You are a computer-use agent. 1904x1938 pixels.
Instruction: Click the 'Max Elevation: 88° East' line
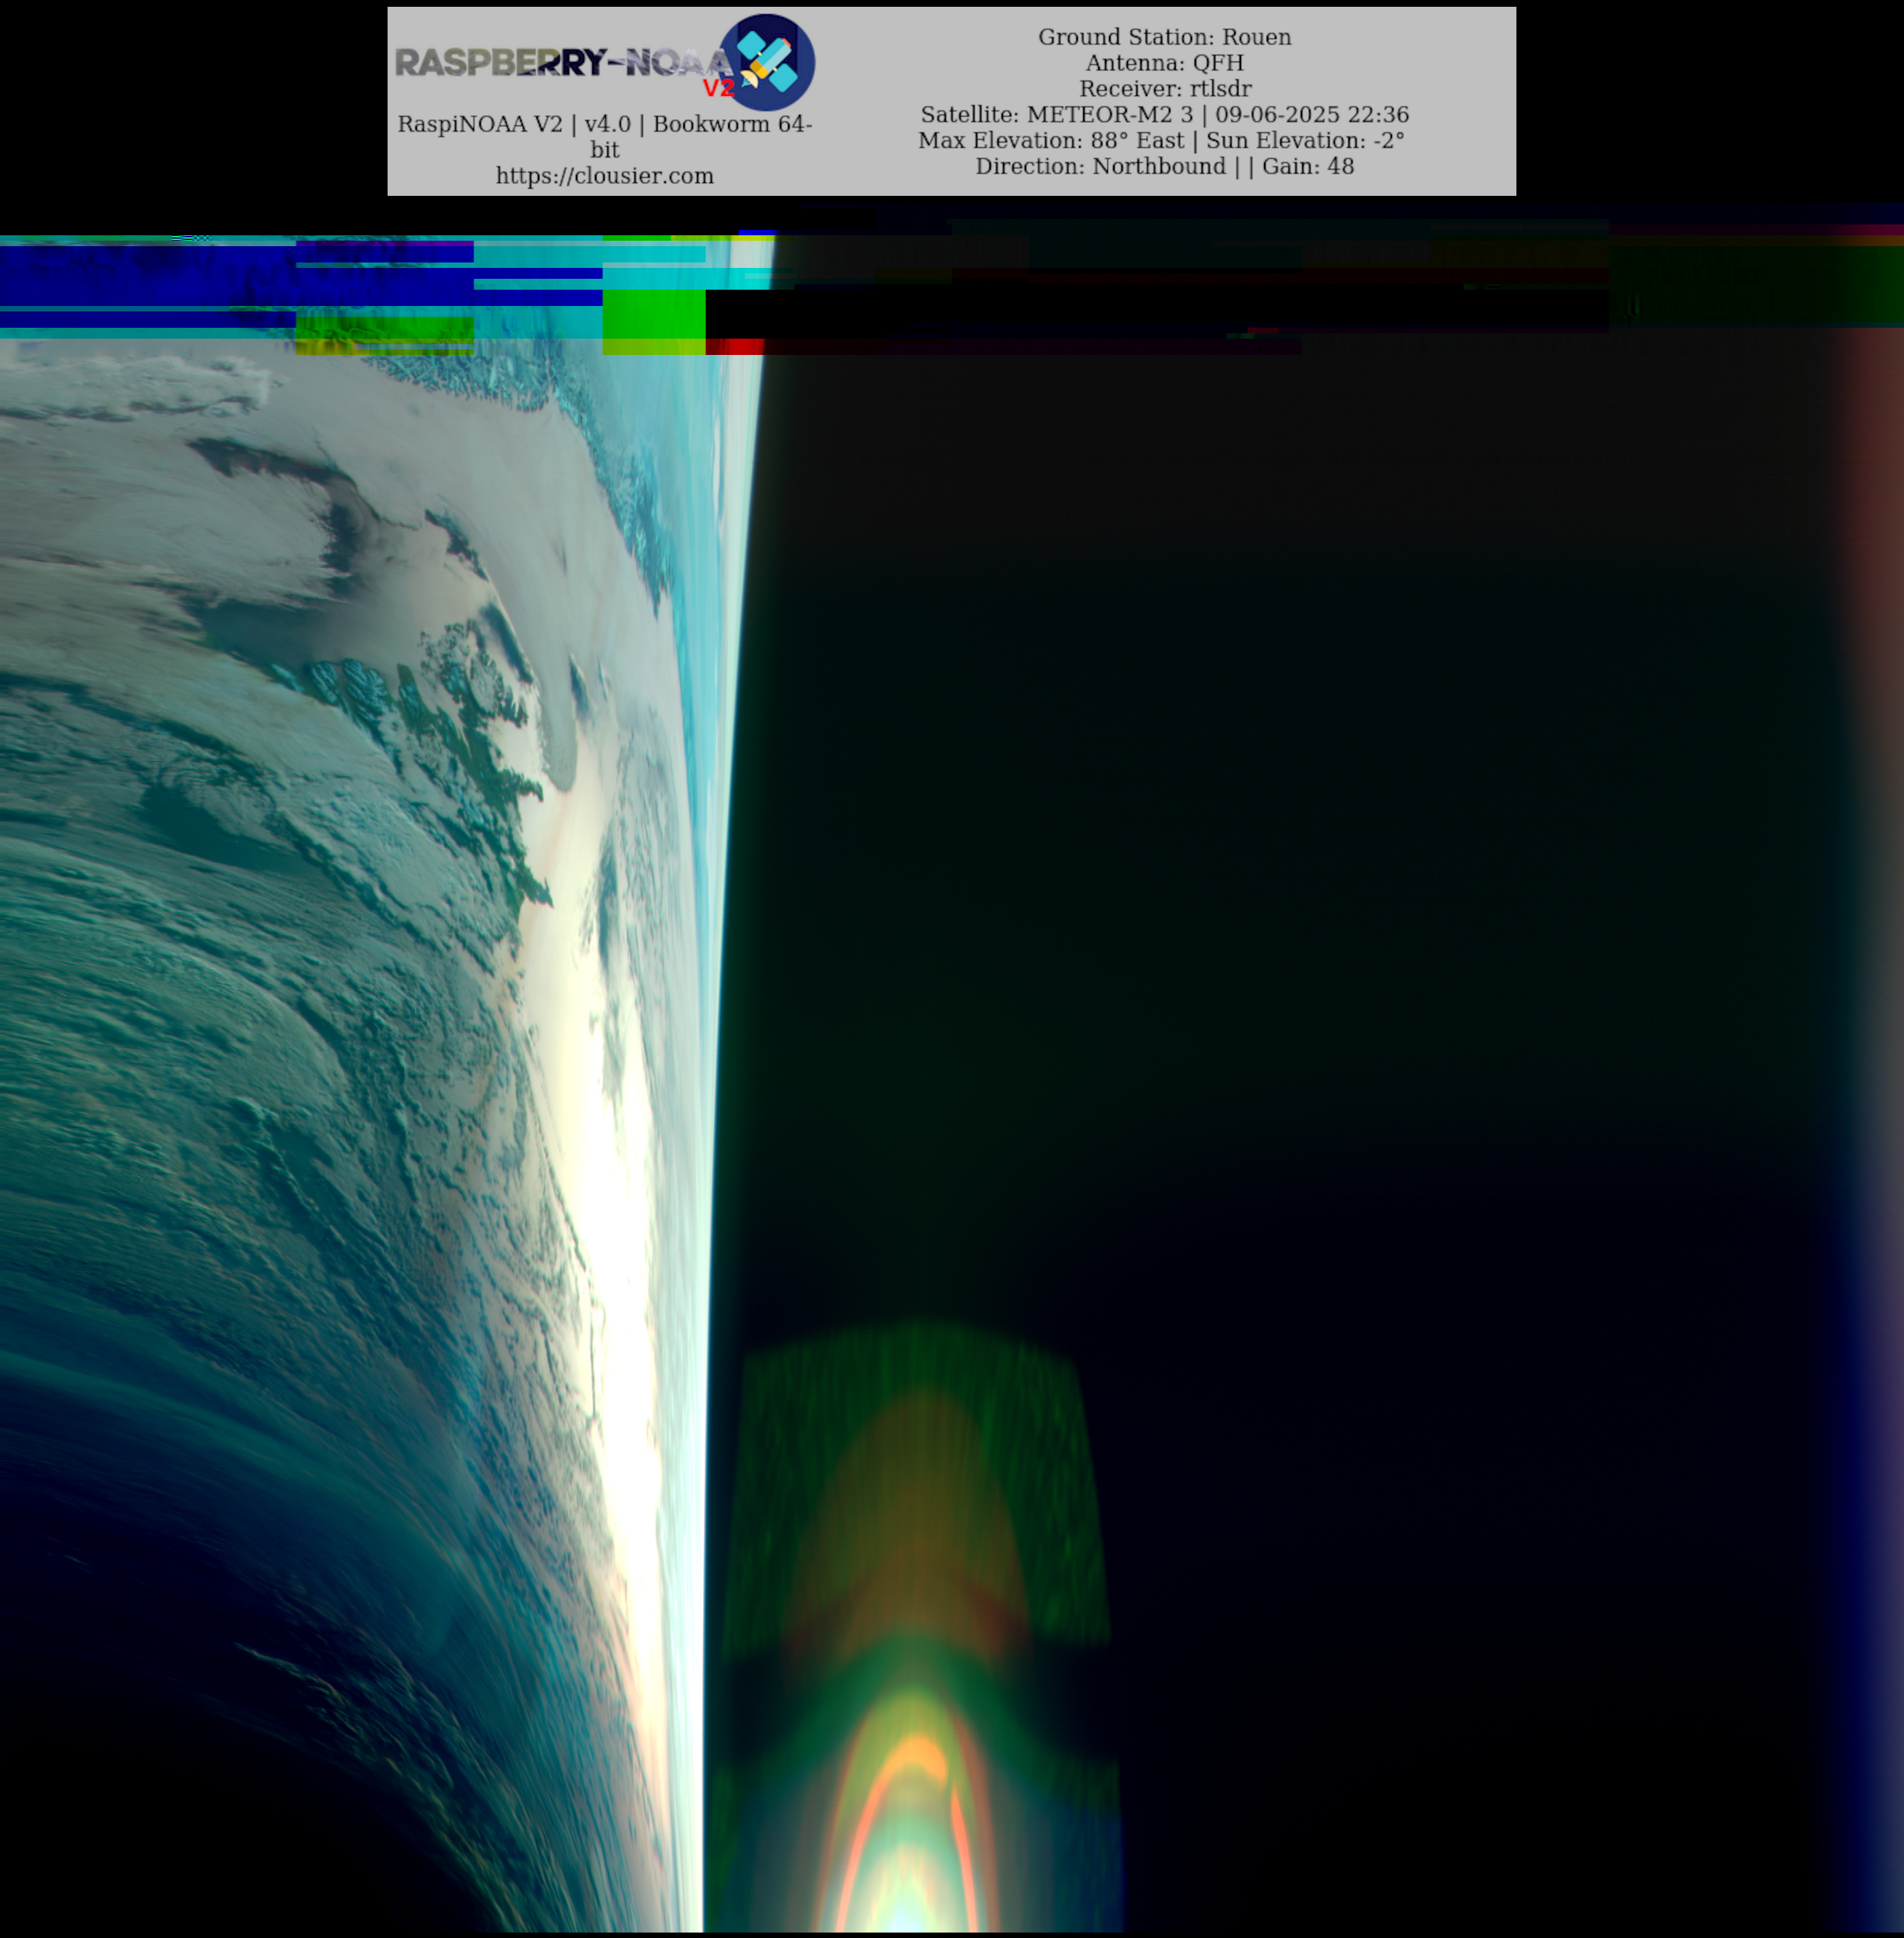pos(1161,141)
